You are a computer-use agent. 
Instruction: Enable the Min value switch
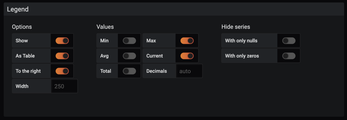(x=129, y=41)
